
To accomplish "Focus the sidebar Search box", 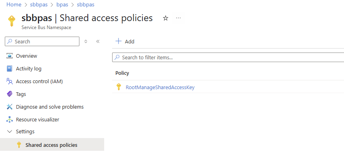I will [x=42, y=41].
